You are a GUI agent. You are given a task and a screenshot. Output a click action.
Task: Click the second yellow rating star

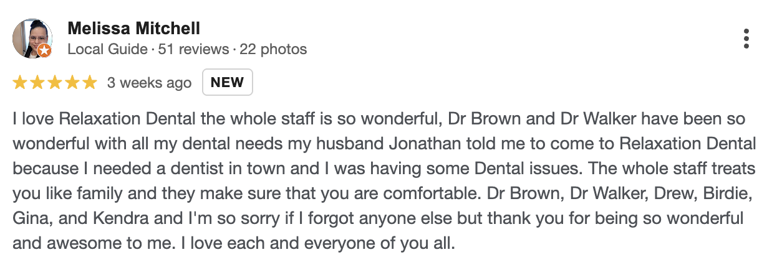click(37, 83)
